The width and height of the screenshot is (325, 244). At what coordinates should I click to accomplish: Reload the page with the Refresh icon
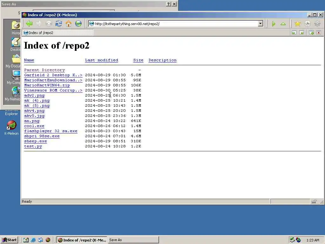pos(59,24)
